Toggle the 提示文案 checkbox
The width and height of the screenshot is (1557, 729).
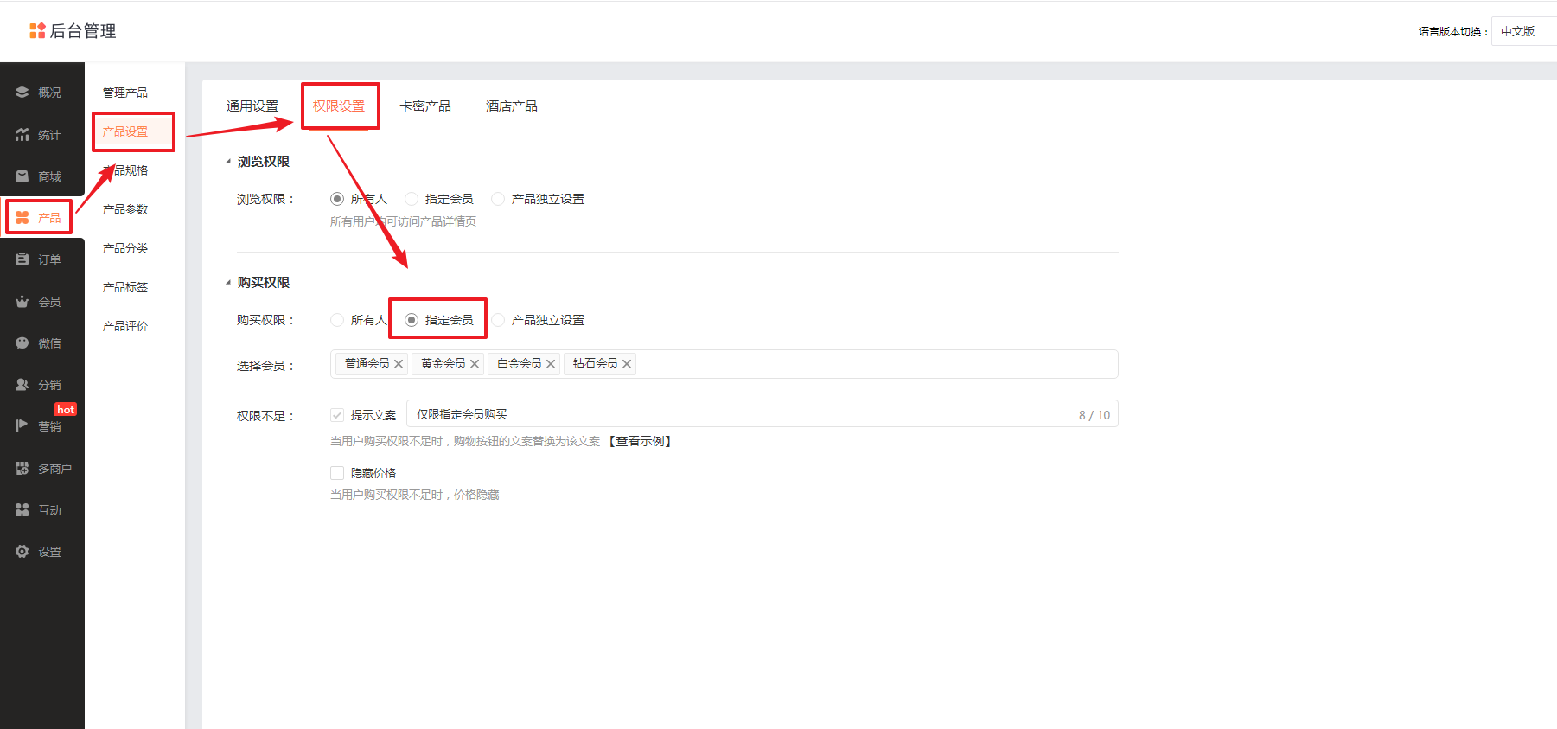coord(337,415)
